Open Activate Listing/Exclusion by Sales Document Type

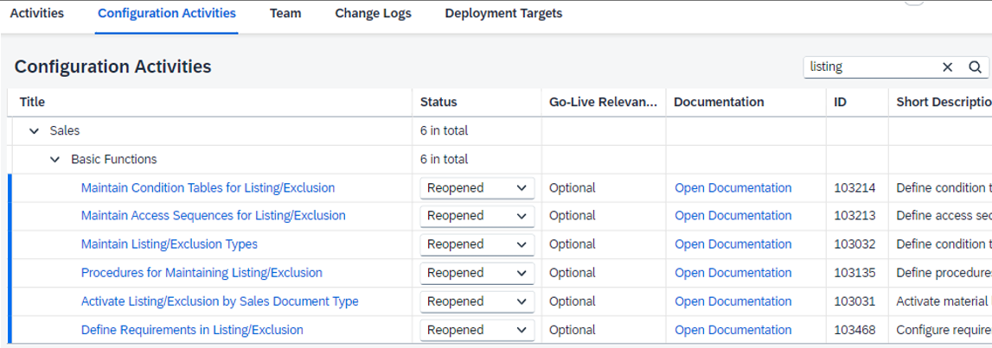coord(220,301)
